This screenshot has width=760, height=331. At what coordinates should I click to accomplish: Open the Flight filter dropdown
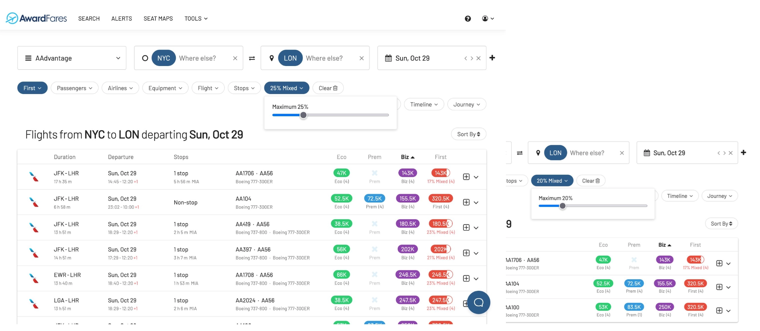click(208, 88)
